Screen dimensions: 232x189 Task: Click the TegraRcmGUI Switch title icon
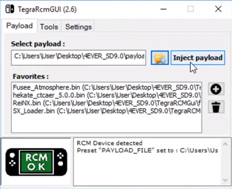pos(10,9)
